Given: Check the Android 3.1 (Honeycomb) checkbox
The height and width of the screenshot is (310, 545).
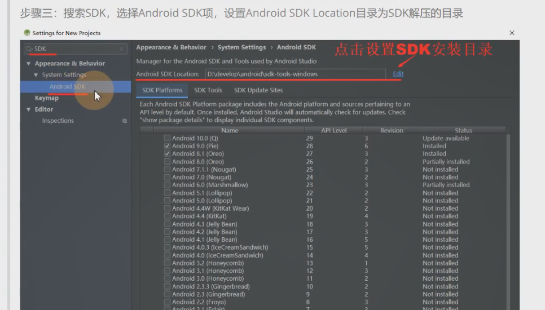Looking at the screenshot, I should tap(167, 271).
